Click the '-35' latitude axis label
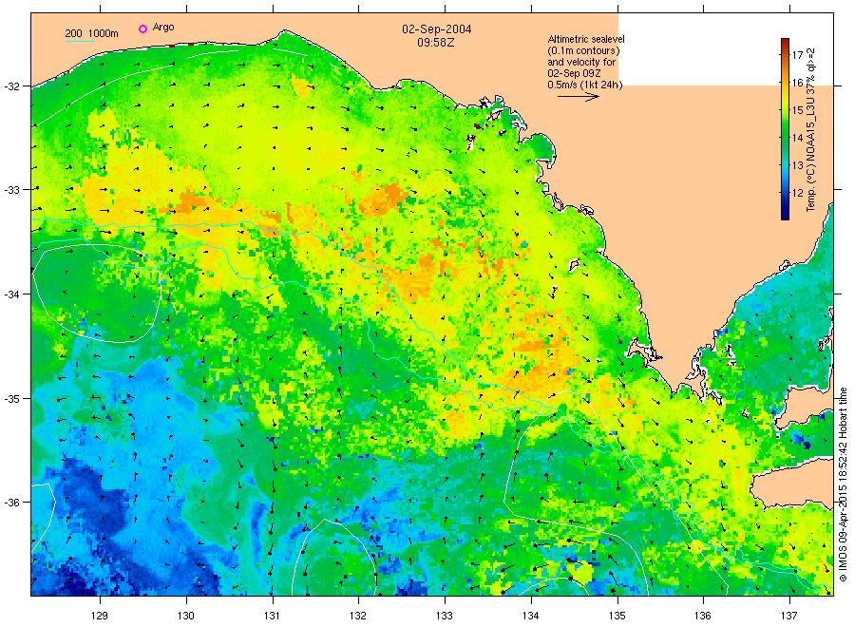855x627 pixels. [11, 399]
